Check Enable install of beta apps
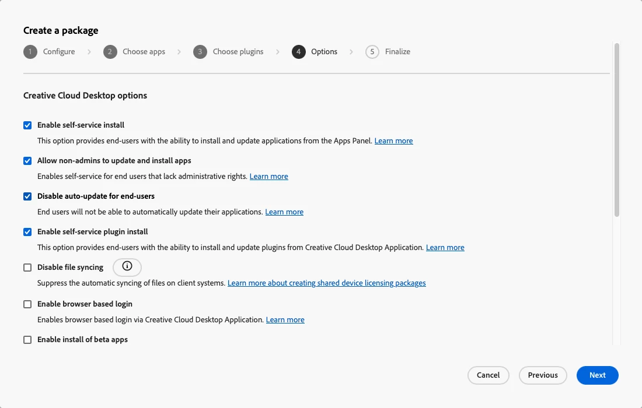 pyautogui.click(x=27, y=340)
